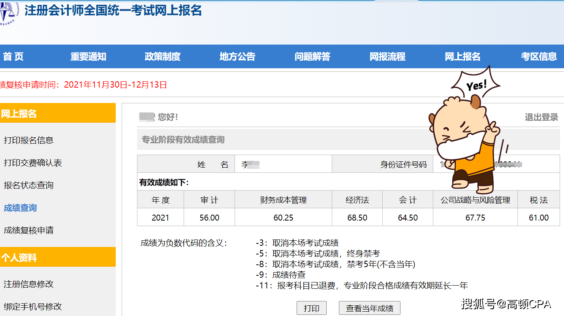The height and width of the screenshot is (316, 564).
Task: Click the -5 终身禁考 code line
Action: coord(318,253)
